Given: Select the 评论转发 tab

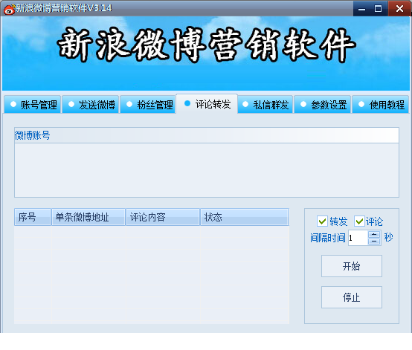Looking at the screenshot, I should [x=207, y=104].
